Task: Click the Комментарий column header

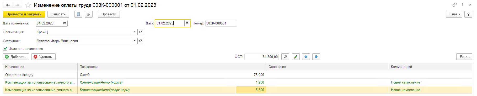Action: click(430, 67)
